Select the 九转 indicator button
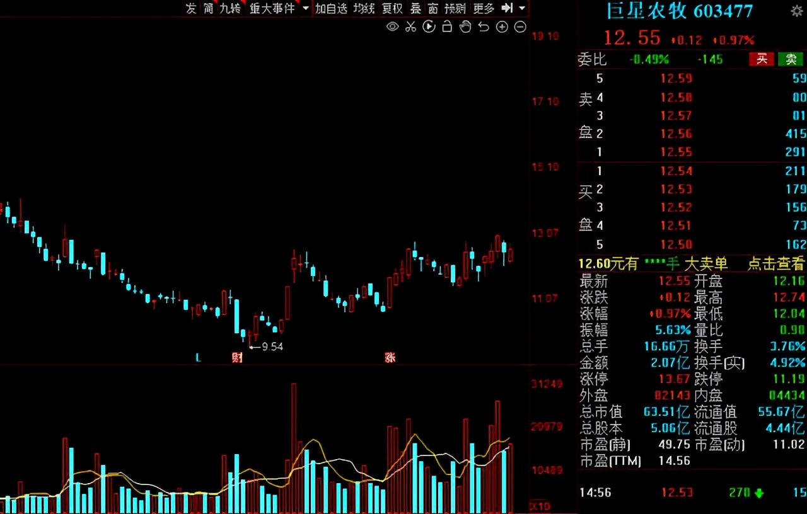807x514 pixels. pyautogui.click(x=230, y=8)
